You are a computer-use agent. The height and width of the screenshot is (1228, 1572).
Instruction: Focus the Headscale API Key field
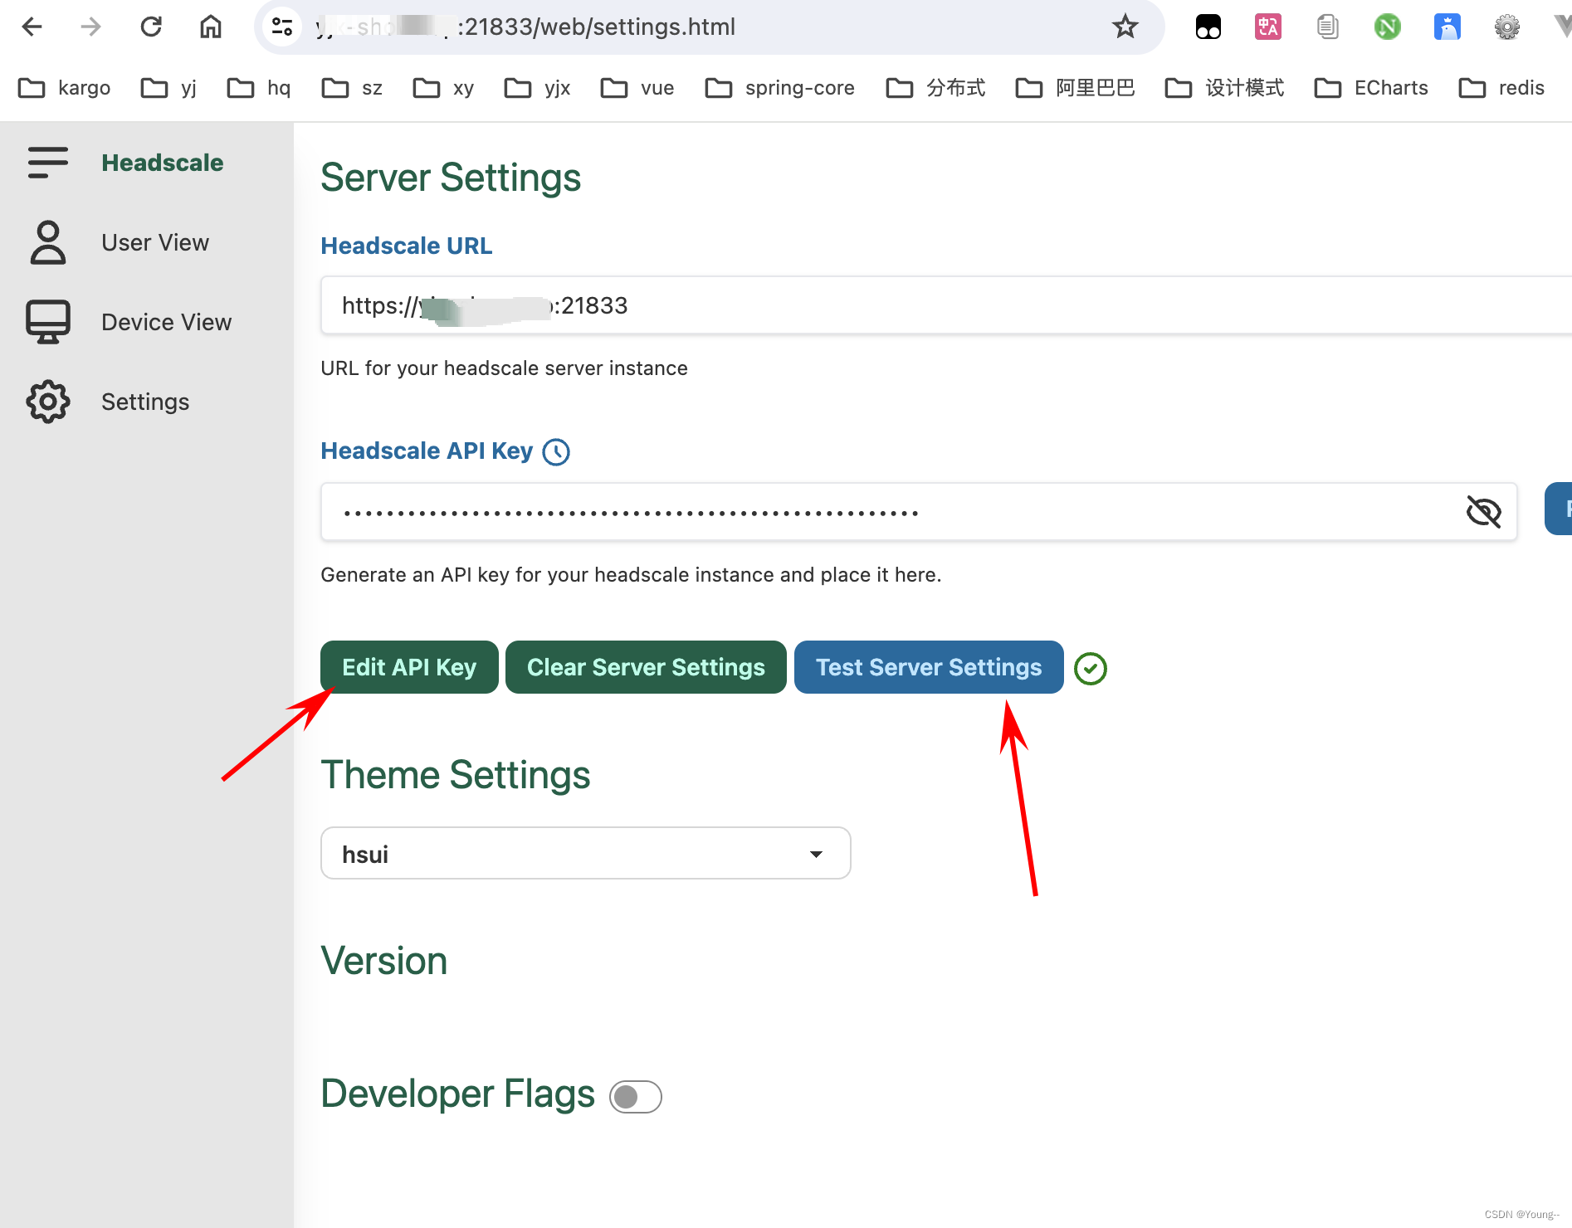pyautogui.click(x=919, y=512)
